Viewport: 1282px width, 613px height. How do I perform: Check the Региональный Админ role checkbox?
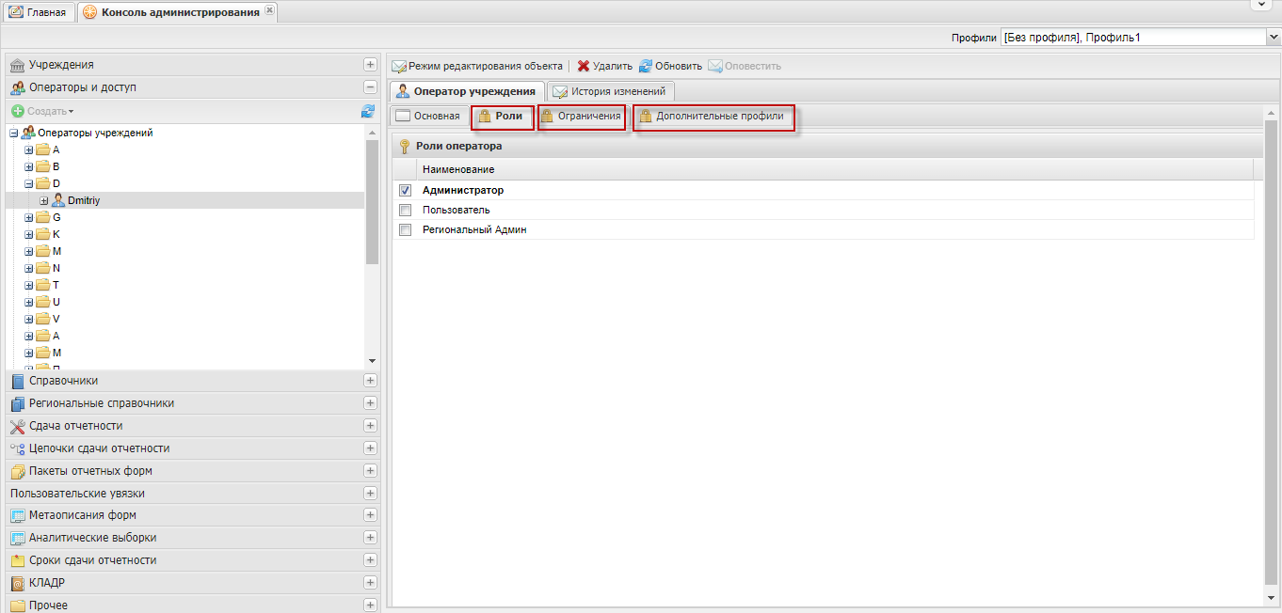[x=406, y=229]
